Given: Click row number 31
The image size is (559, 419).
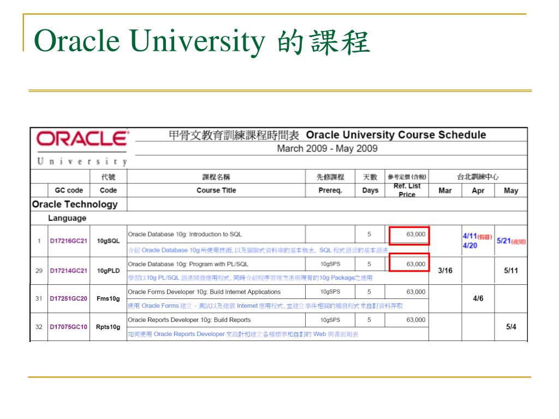Looking at the screenshot, I should coord(39,298).
